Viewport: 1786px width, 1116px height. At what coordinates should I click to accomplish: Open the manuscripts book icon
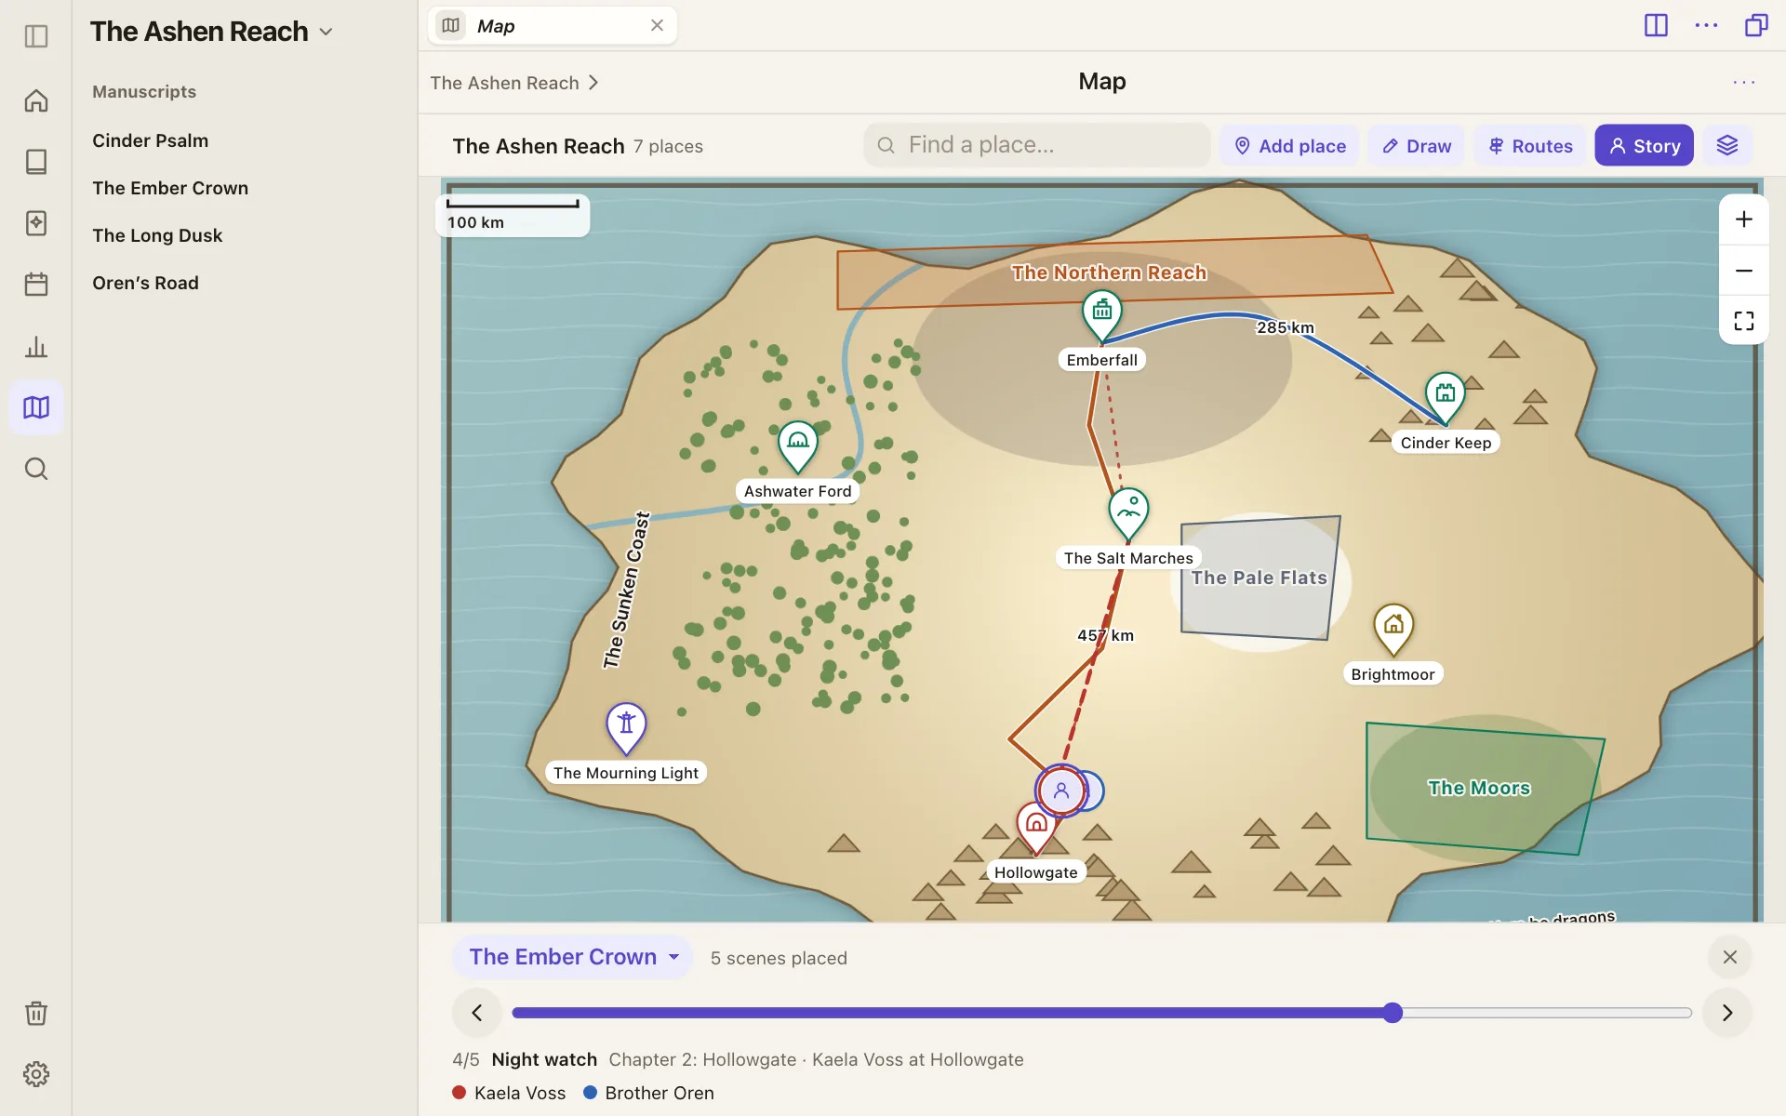[36, 162]
